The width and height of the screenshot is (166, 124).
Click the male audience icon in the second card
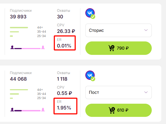(x=12, y=110)
